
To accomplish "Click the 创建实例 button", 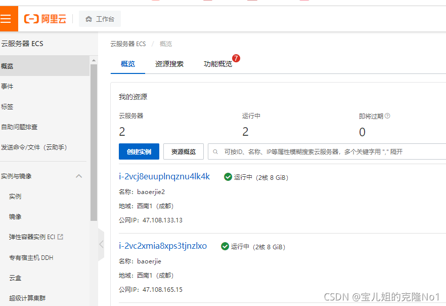I will [139, 151].
